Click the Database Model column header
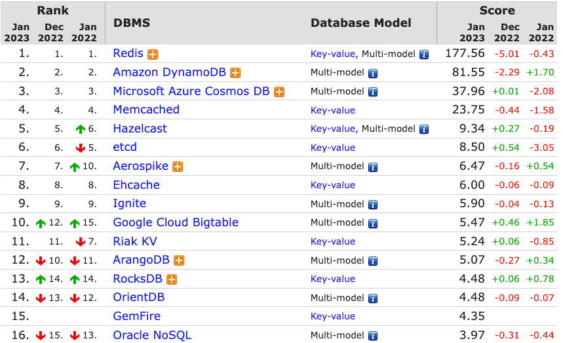The height and width of the screenshot is (343, 563). (x=361, y=23)
